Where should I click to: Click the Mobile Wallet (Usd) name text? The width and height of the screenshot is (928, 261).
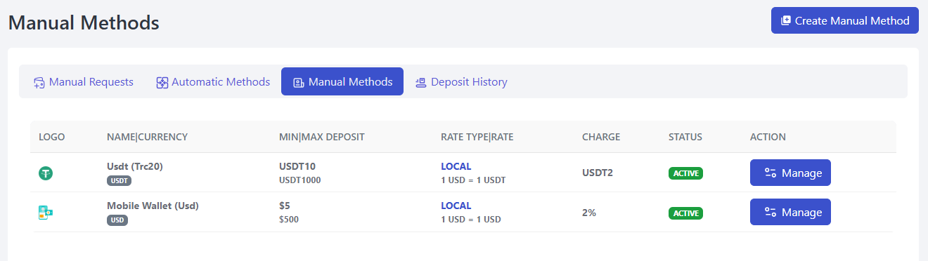point(153,206)
